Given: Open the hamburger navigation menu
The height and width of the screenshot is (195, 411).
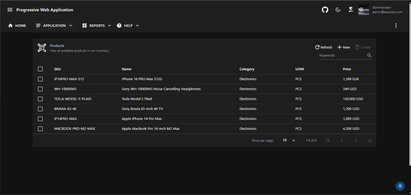Looking at the screenshot, I should (10, 10).
